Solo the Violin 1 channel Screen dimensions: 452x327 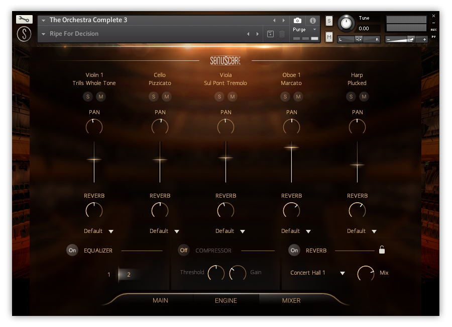[x=87, y=97]
